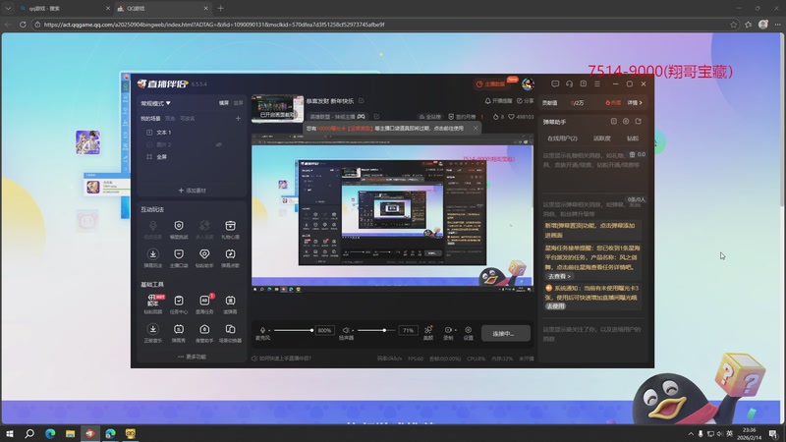The height and width of the screenshot is (442, 786).
Task: Select 全屏 source row
Action: click(x=192, y=157)
